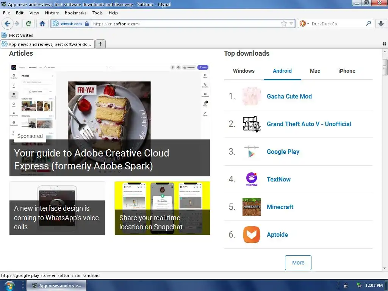Open the Google Play link
This screenshot has height=291, width=388.
click(283, 152)
